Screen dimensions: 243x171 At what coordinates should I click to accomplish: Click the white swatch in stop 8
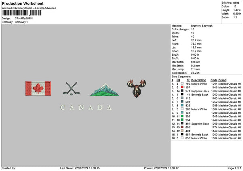pos(182,109)
